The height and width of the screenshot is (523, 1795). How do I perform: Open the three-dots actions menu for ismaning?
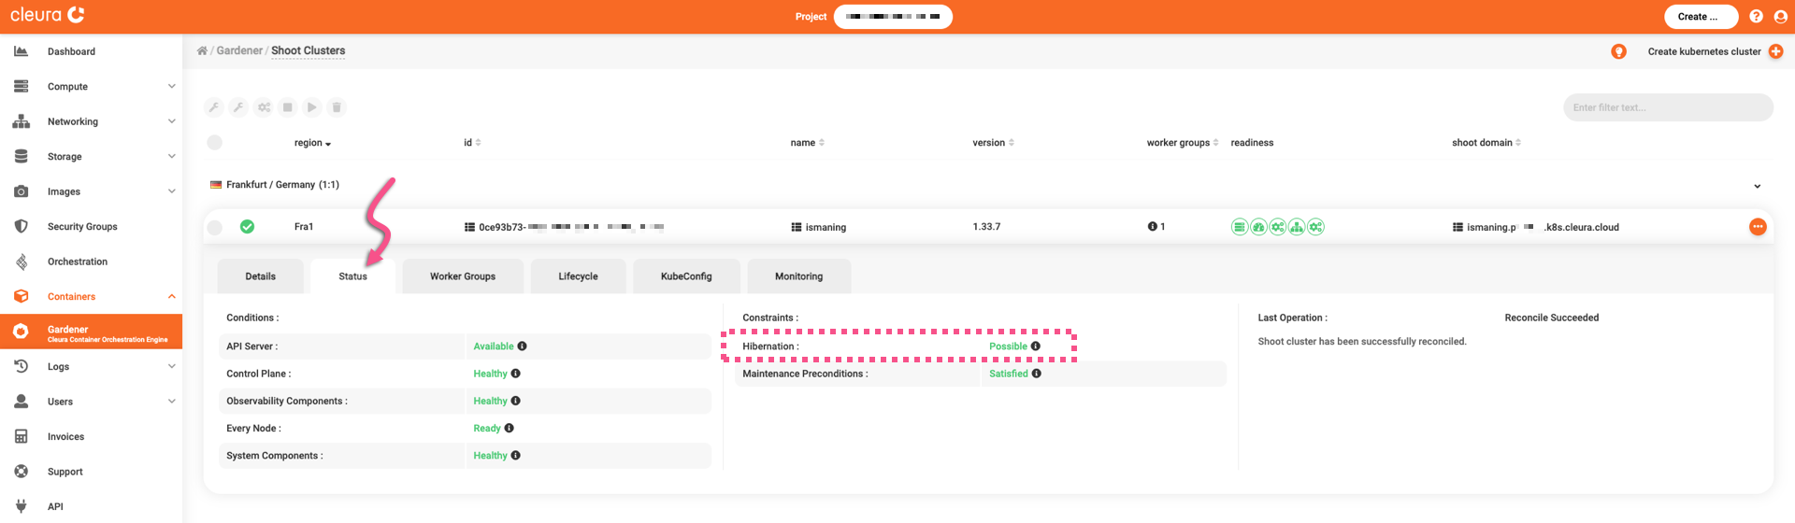coord(1758,227)
